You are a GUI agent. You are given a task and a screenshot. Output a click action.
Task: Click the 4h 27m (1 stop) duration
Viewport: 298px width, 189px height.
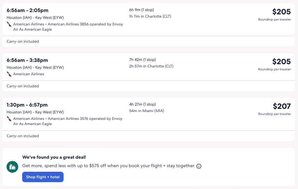tap(142, 104)
